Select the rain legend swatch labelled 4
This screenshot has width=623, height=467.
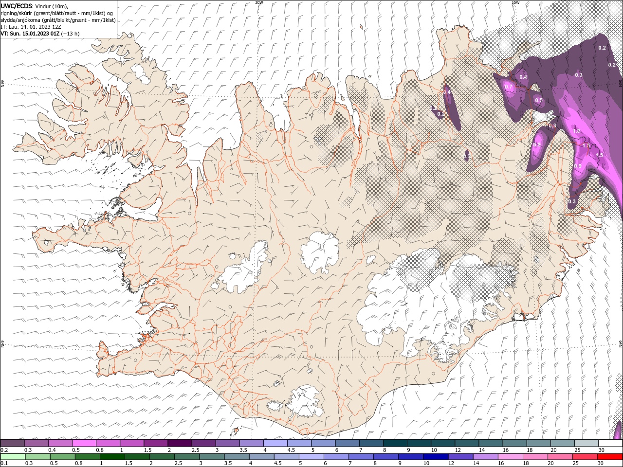[261, 457]
